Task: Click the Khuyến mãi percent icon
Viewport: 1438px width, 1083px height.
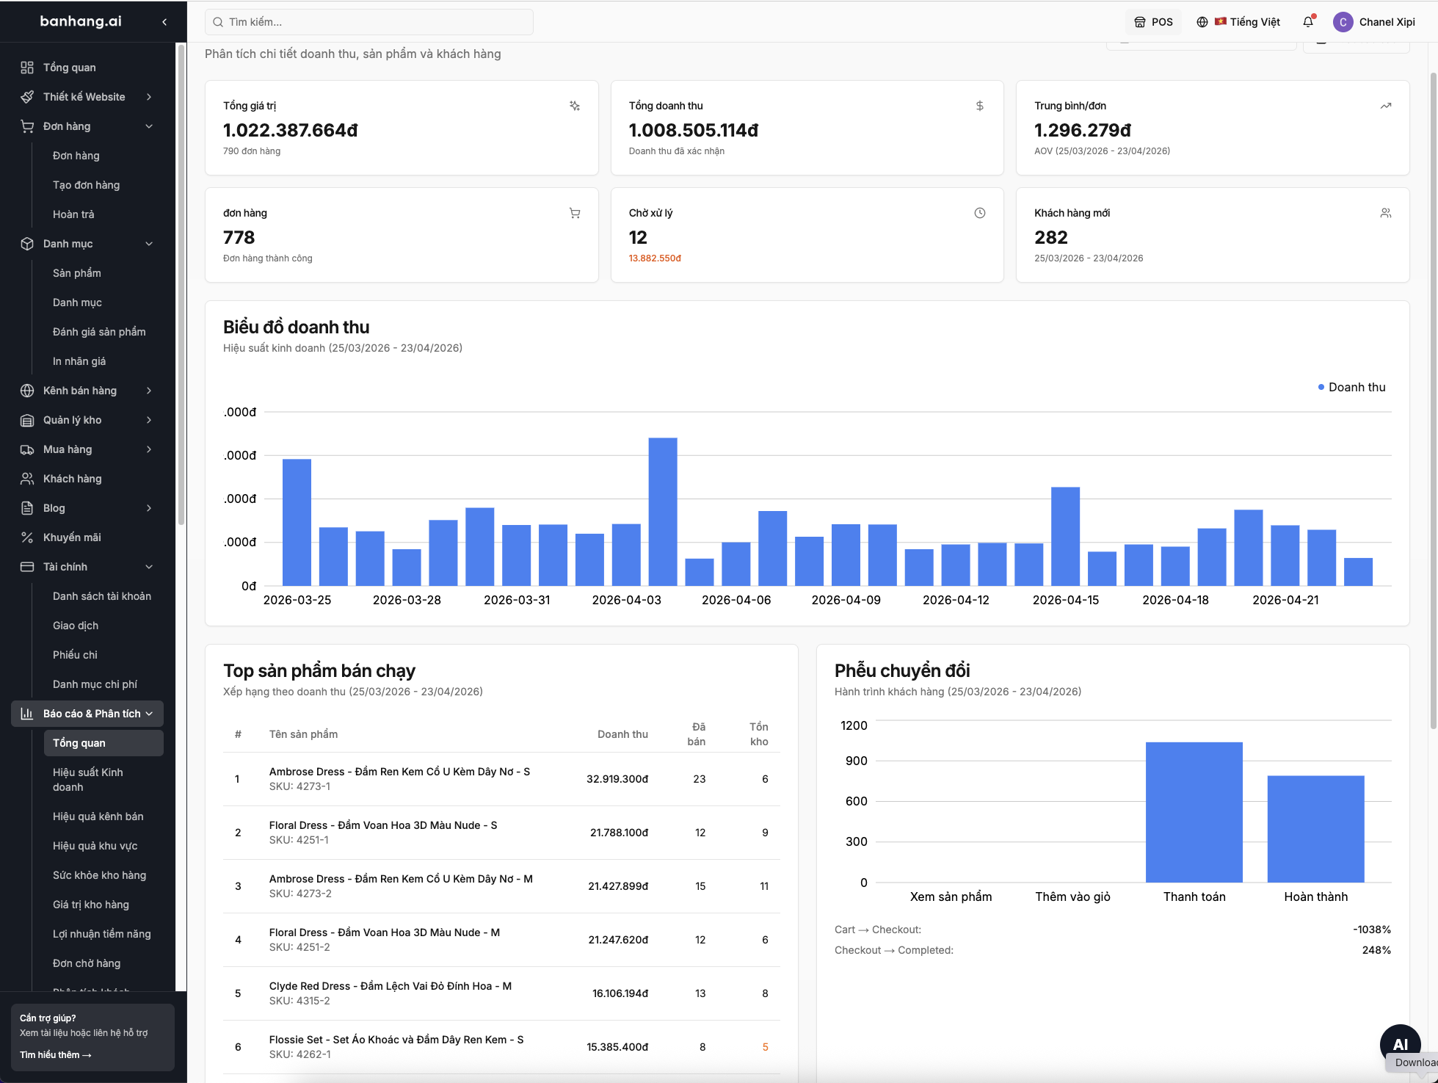Action: 27,537
